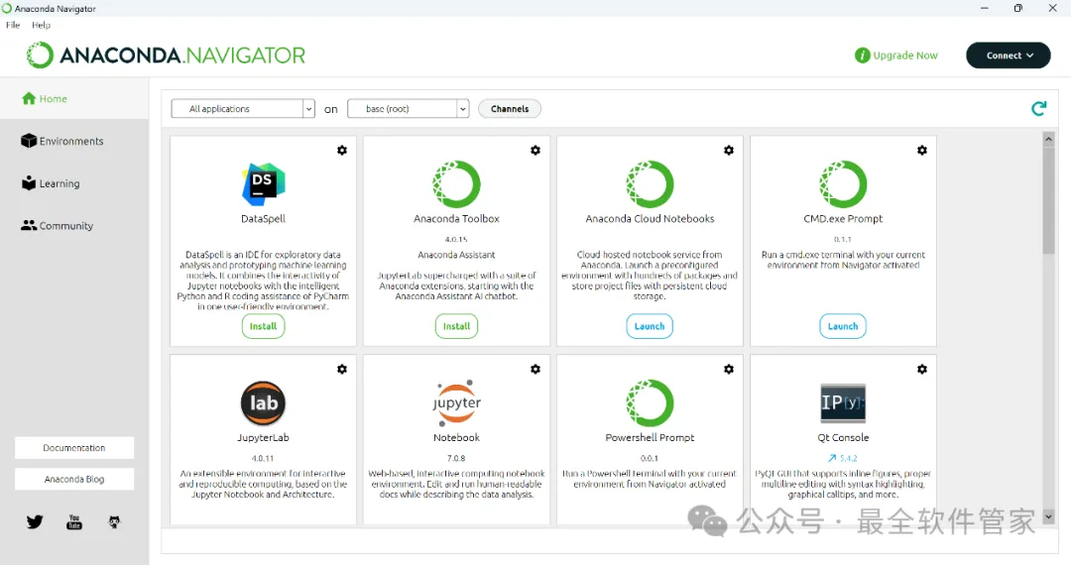Image resolution: width=1071 pixels, height=565 pixels.
Task: Click the Anaconda Assistant subtitle text
Action: point(456,255)
